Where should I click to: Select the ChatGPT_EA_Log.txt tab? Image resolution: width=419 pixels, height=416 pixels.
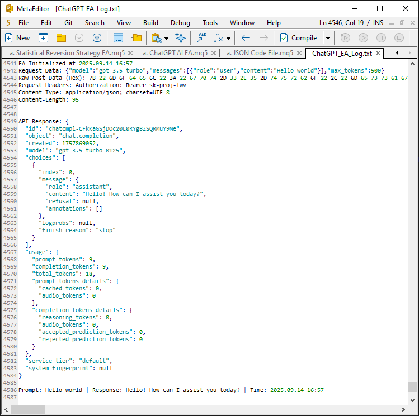[342, 54]
